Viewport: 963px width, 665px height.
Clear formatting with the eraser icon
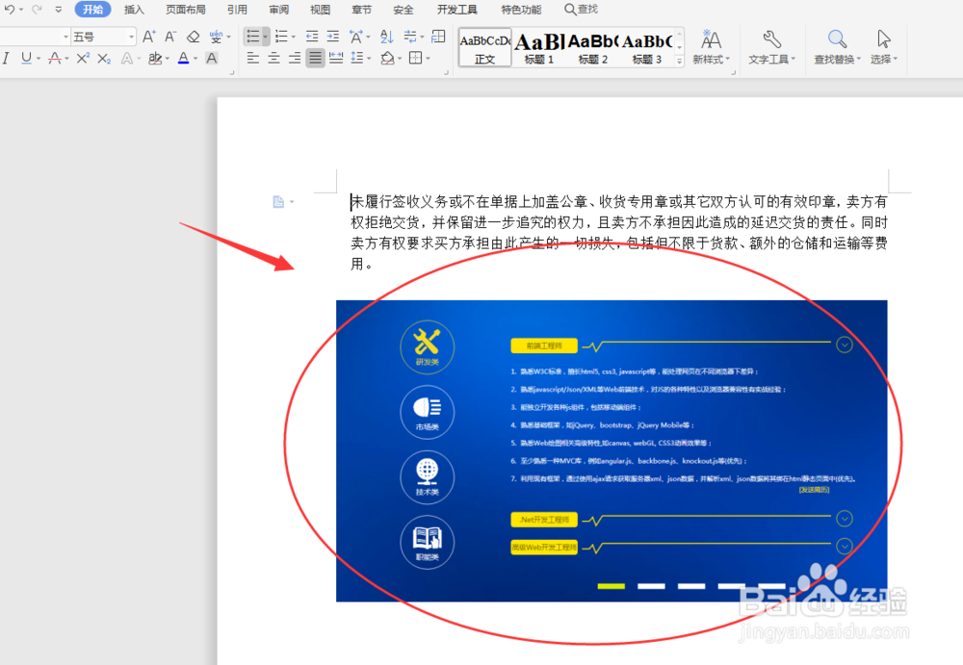coord(193,37)
